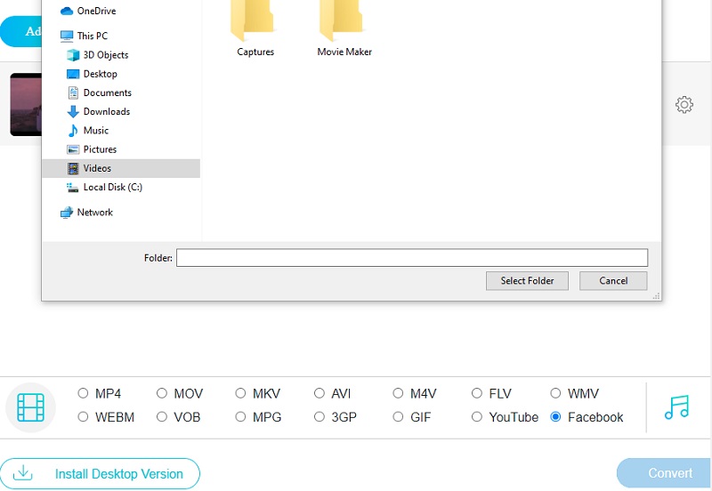
Task: Open Downloads in the sidebar
Action: pos(106,111)
